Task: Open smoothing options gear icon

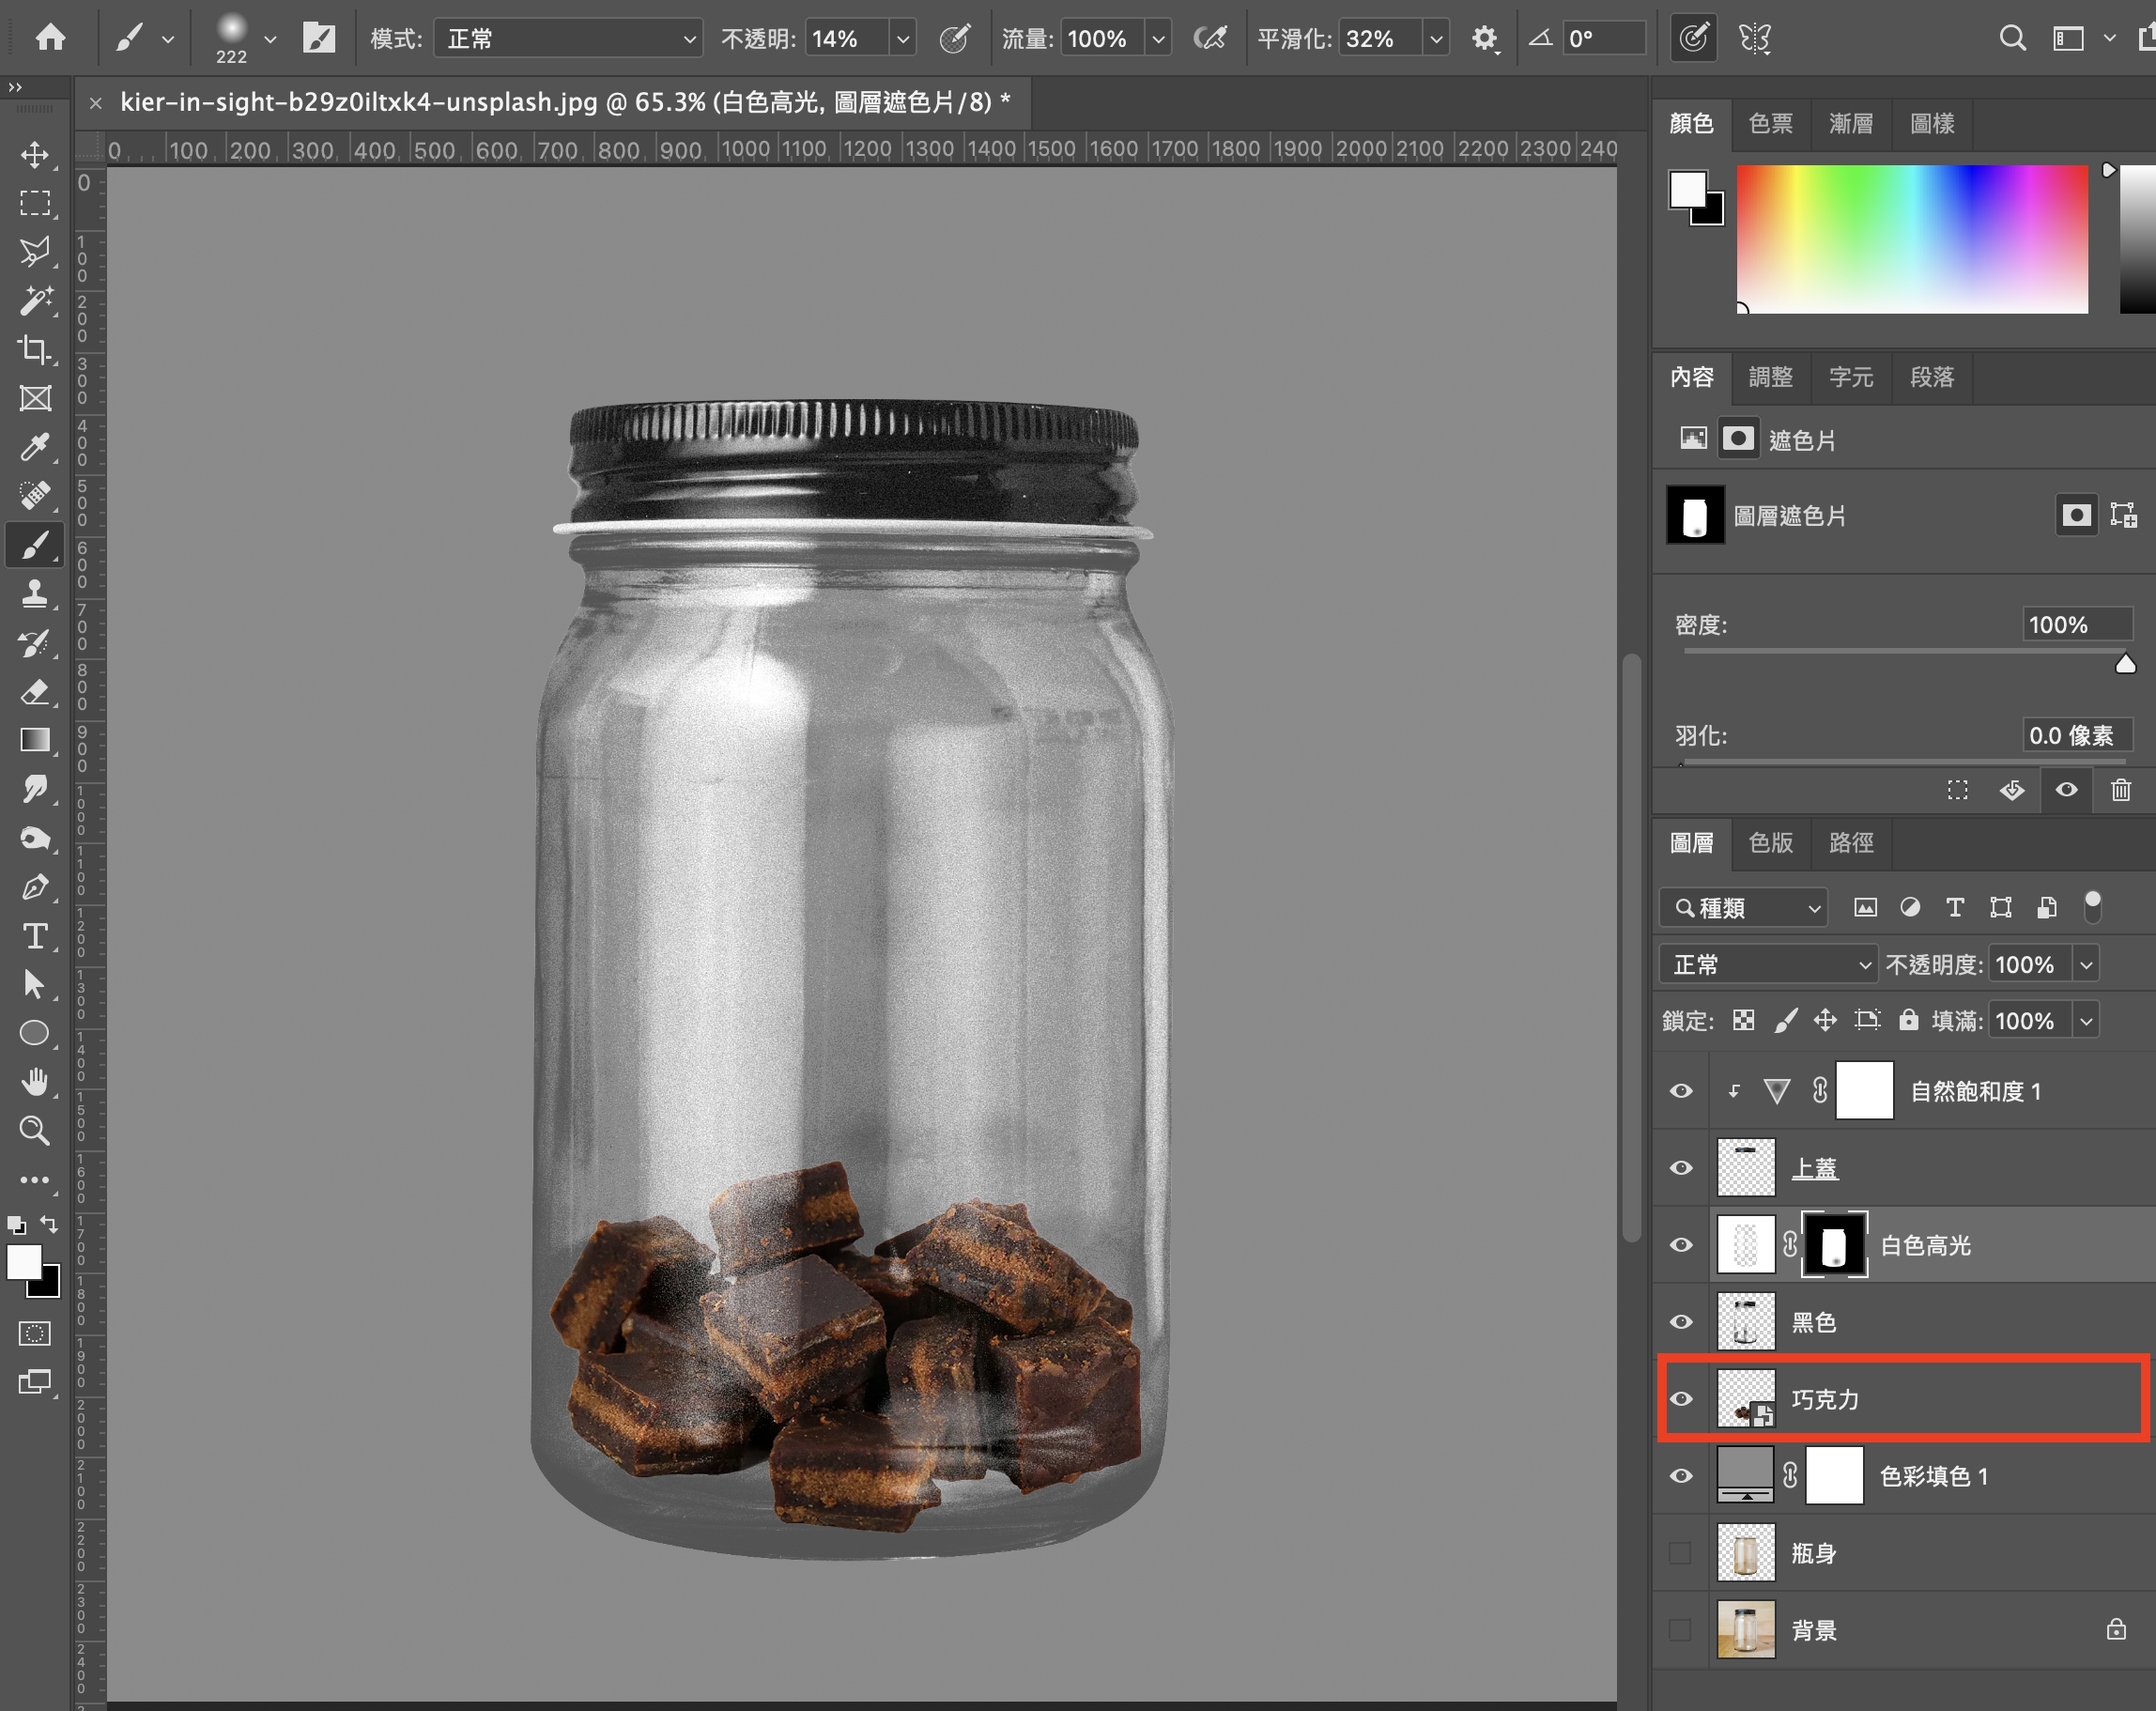Action: 1485,39
